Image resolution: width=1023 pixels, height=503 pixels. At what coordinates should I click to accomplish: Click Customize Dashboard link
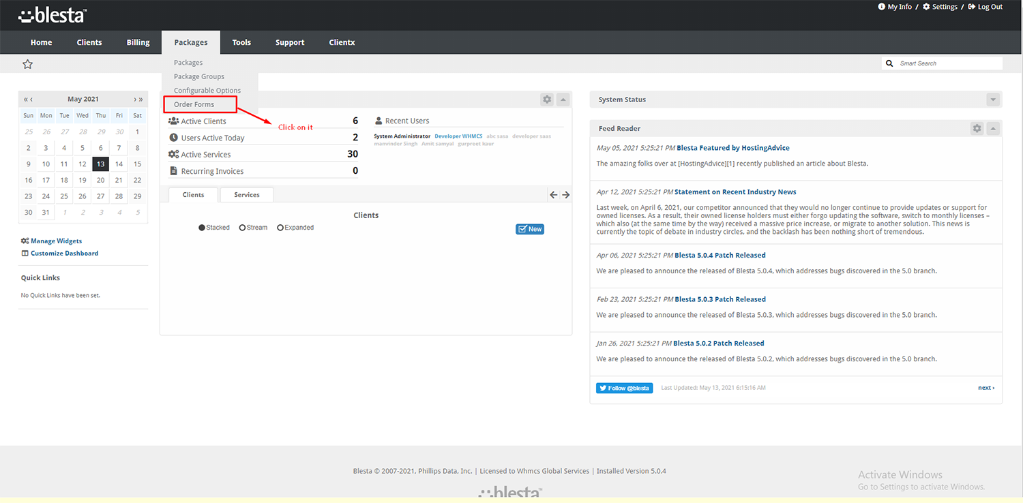[x=60, y=253]
